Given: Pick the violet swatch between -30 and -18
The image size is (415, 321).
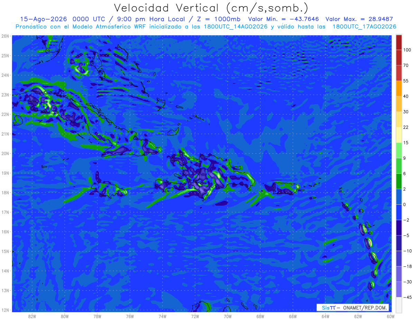Looking at the screenshot, I should click(399, 274).
